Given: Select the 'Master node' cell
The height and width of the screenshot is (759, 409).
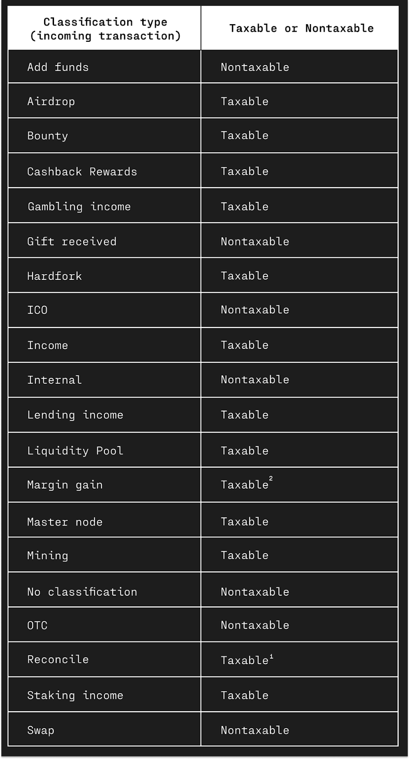Looking at the screenshot, I should click(x=105, y=521).
